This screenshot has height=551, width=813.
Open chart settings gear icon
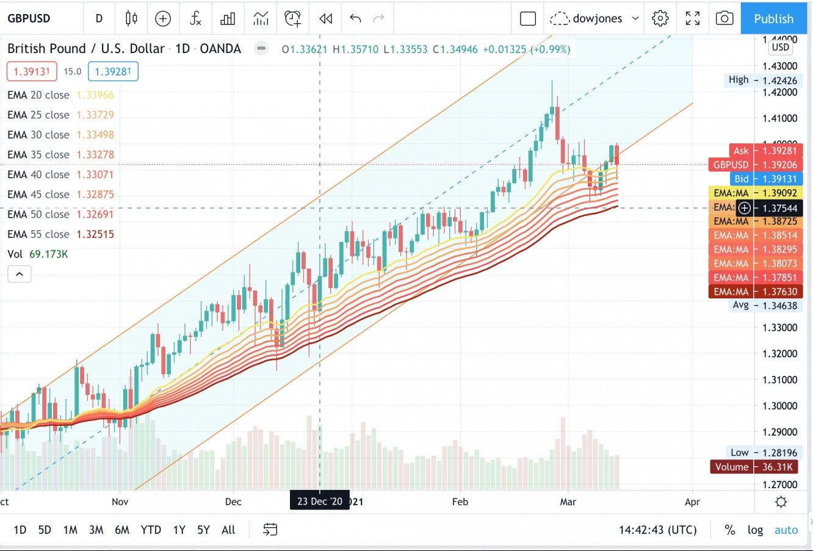(660, 18)
